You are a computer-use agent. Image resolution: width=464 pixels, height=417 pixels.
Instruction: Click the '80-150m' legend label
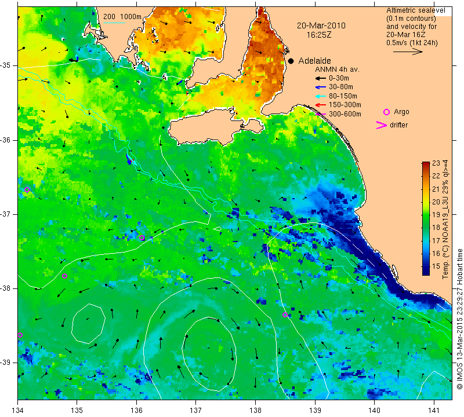pyautogui.click(x=343, y=96)
